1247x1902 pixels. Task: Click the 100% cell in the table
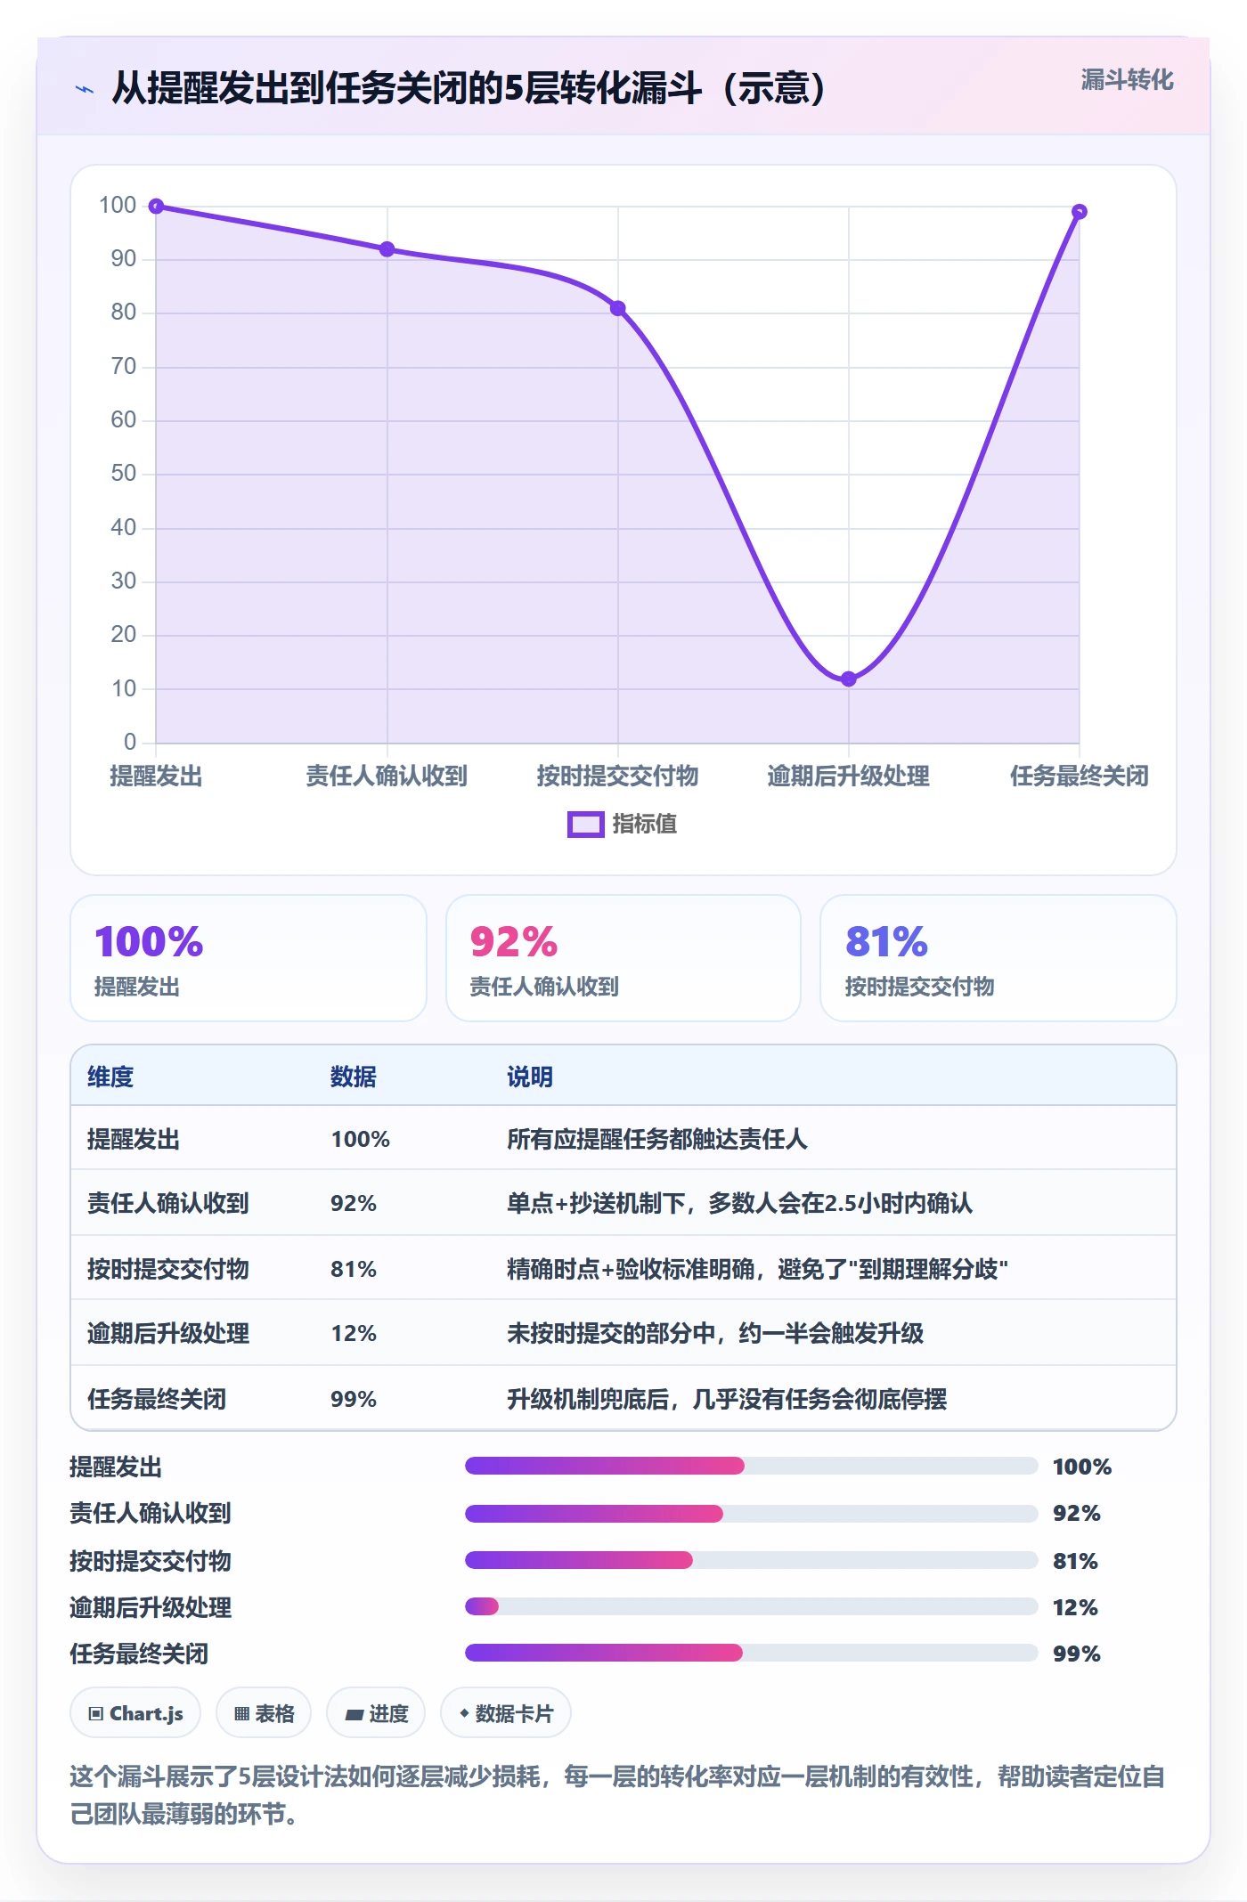[361, 1139]
